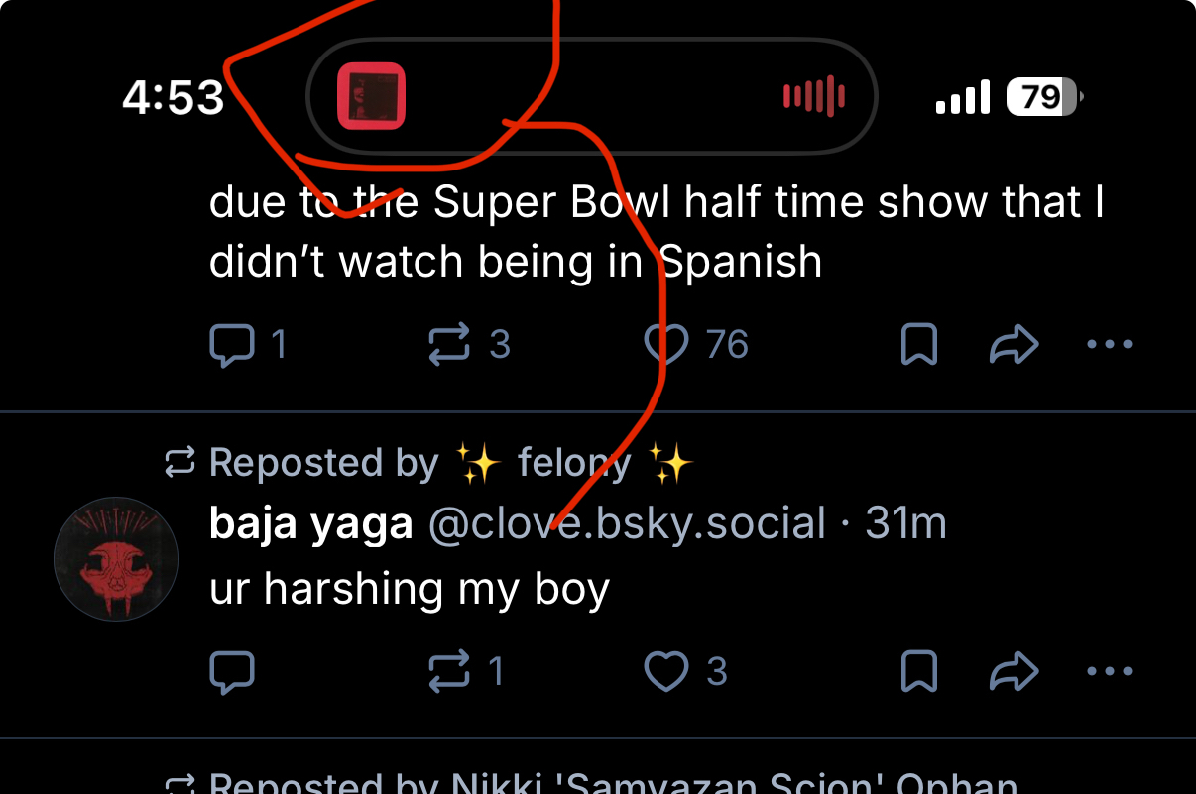Image resolution: width=1196 pixels, height=794 pixels.
Task: Like the Super Bowl post with 76 likes
Action: [x=666, y=345]
